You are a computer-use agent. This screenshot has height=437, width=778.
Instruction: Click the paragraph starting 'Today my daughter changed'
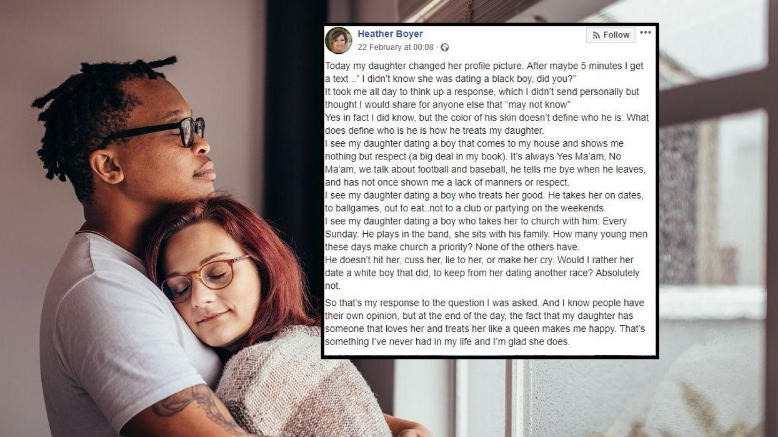pyautogui.click(x=484, y=72)
